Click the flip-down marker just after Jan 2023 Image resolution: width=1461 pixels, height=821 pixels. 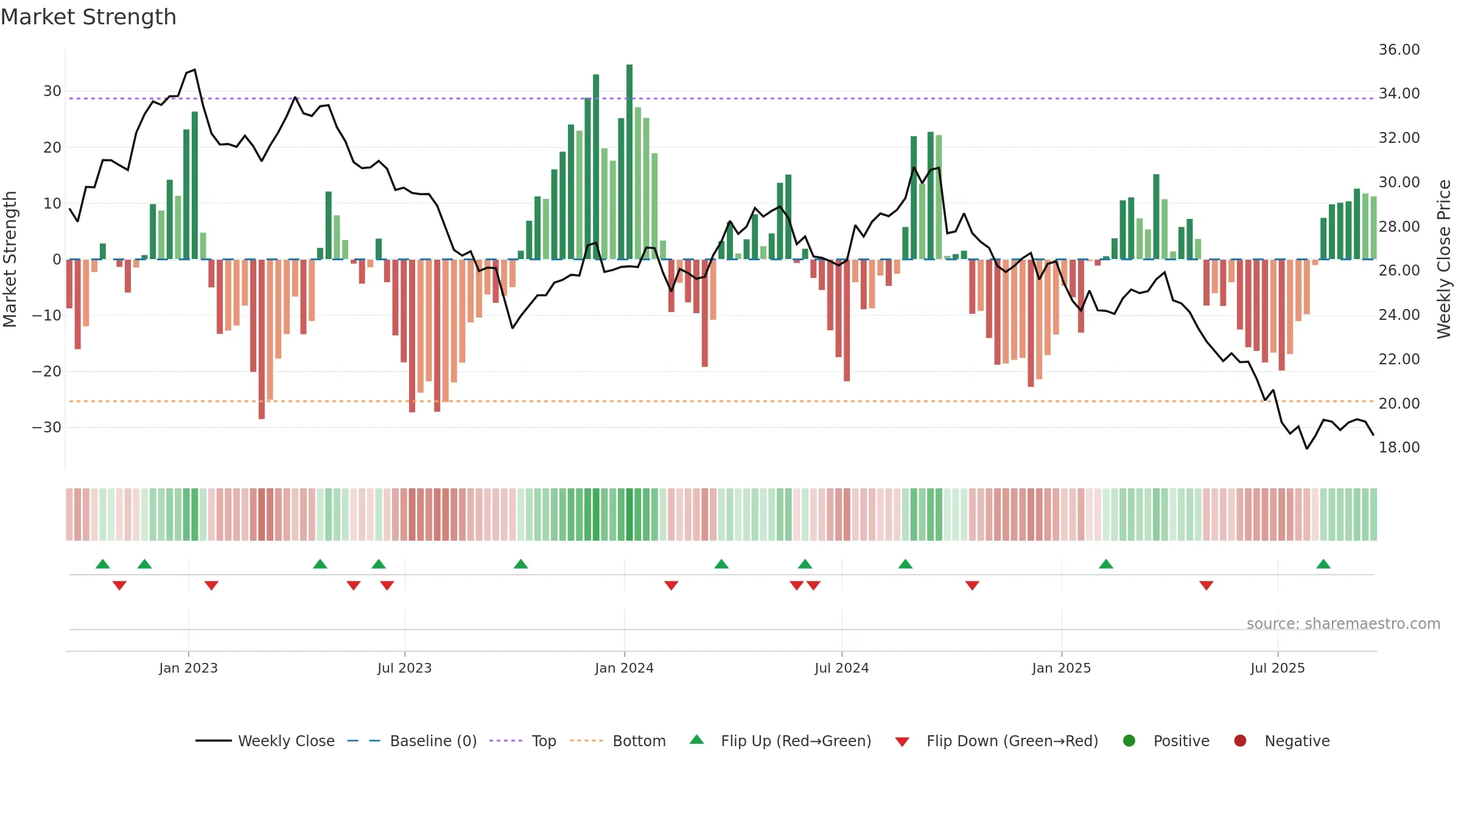tap(211, 586)
